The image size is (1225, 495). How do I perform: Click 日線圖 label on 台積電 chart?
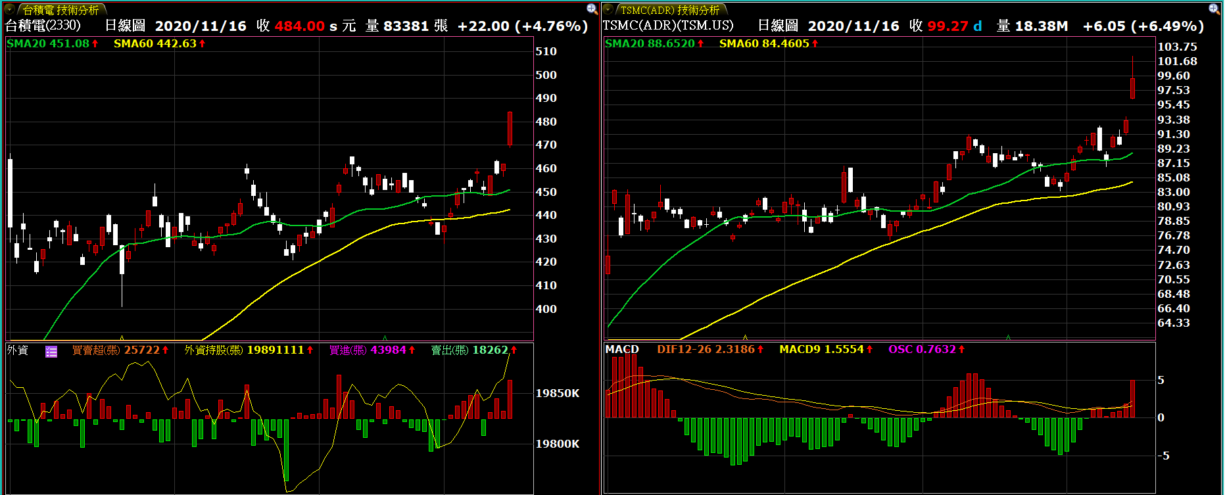pyautogui.click(x=125, y=26)
